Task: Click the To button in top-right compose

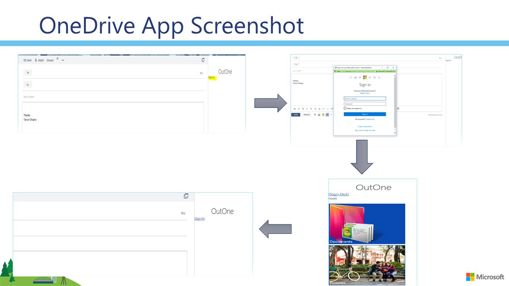Action: click(296, 58)
